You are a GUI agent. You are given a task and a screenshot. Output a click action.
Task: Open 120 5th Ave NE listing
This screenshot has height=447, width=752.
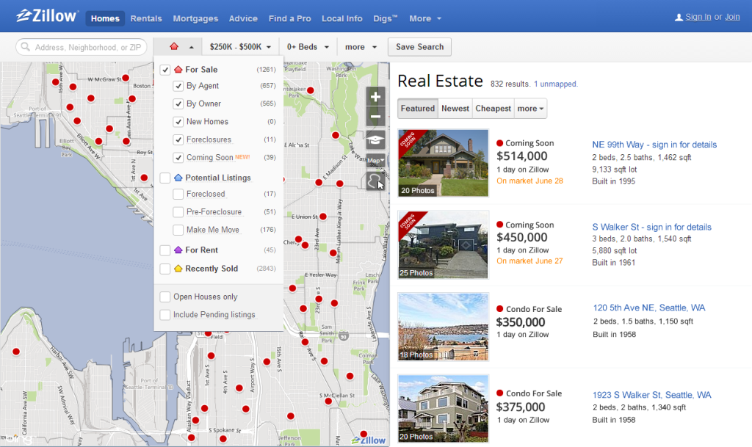click(649, 308)
